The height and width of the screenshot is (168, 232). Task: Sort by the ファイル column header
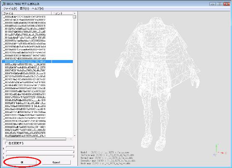(27, 13)
